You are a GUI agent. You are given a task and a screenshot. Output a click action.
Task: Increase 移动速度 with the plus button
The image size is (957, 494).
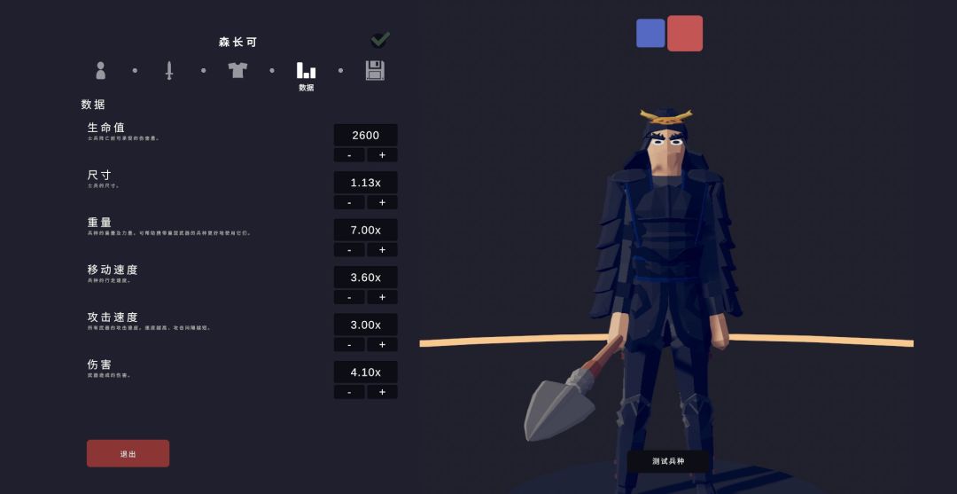pos(382,297)
